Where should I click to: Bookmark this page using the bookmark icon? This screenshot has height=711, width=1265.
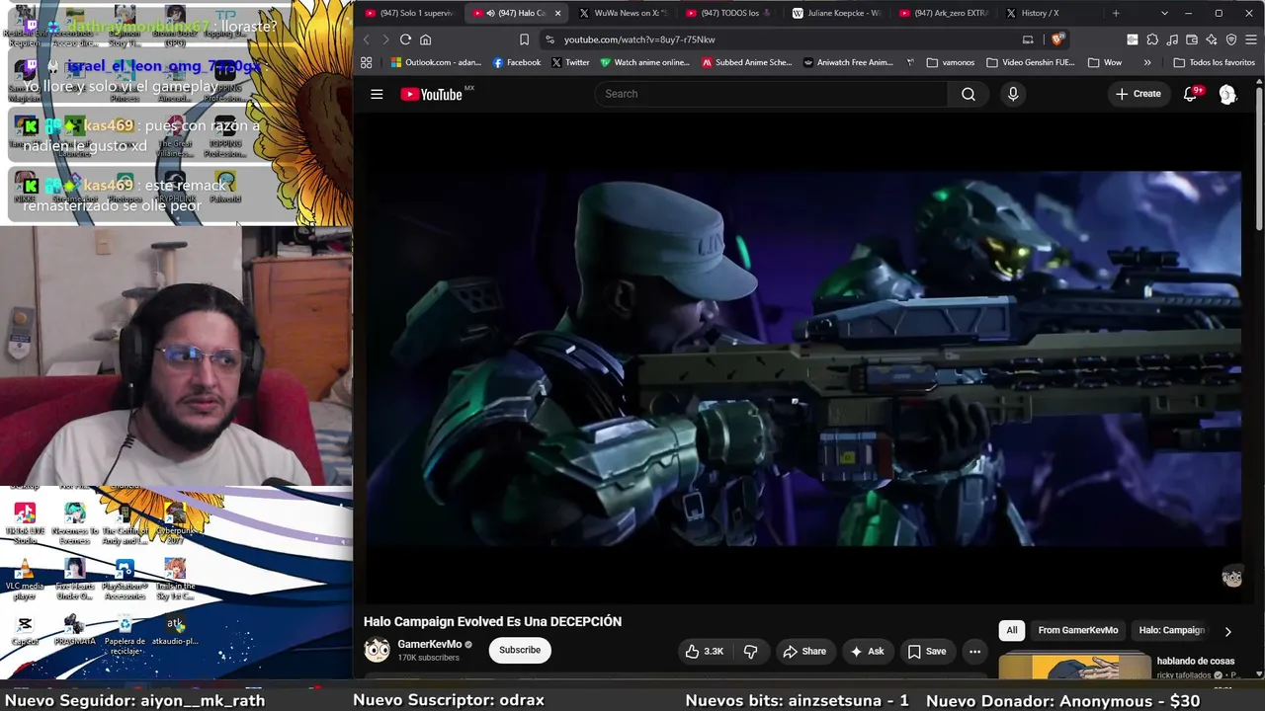(x=524, y=39)
